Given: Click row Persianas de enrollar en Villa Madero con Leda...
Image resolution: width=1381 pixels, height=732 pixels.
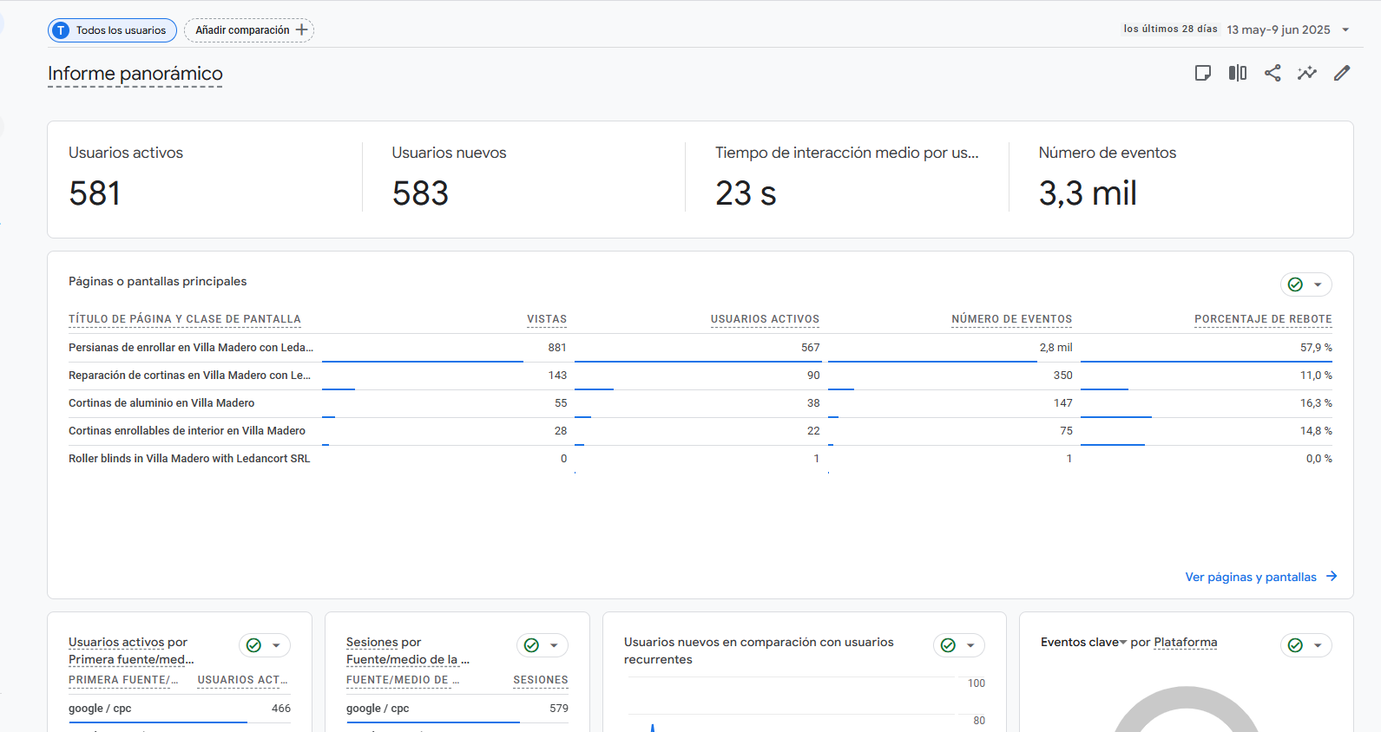Looking at the screenshot, I should [x=700, y=348].
